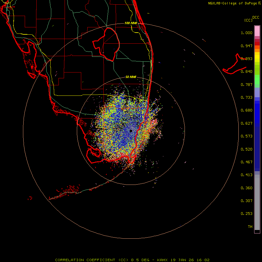Viewport: 262px width, 262px height.
Task: Select the 0.787 scale value
Action: (x=247, y=84)
